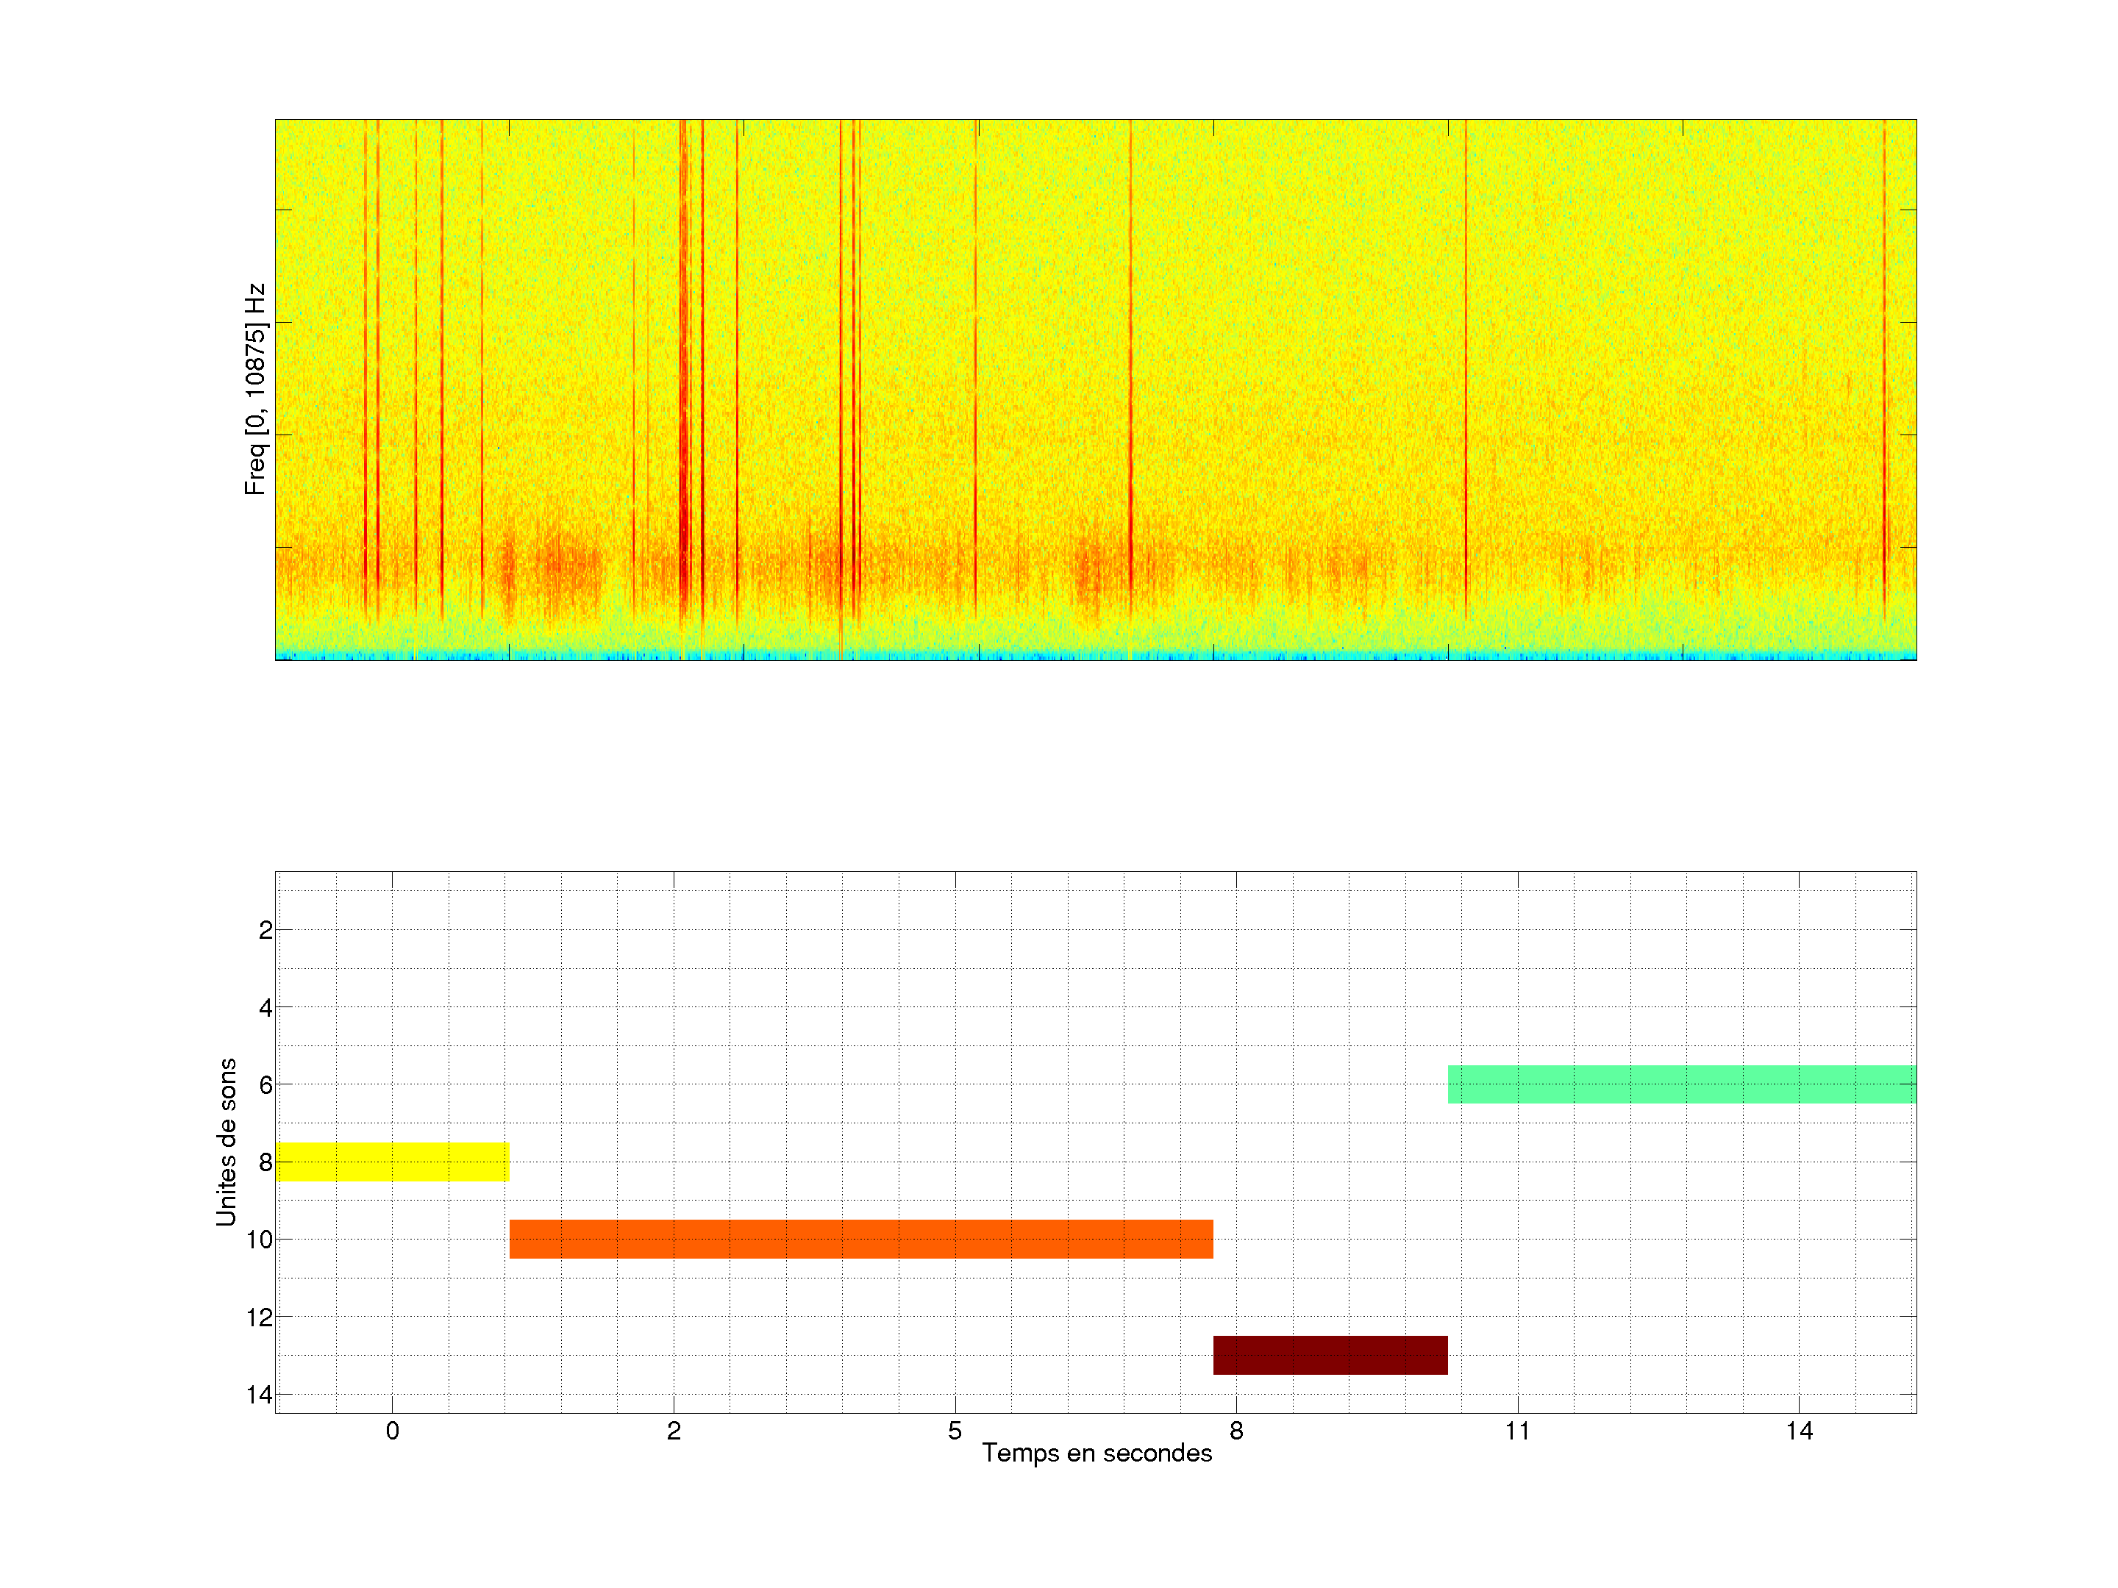Image resolution: width=2118 pixels, height=1588 pixels.
Task: Click the rightmost red vertical line in spectrogram
Action: click(1883, 383)
